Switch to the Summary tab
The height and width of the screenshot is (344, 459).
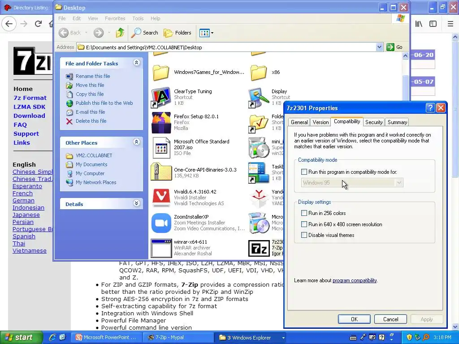pos(397,122)
